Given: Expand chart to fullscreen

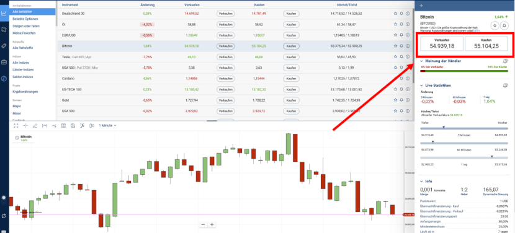Looking at the screenshot, I should [x=16, y=125].
